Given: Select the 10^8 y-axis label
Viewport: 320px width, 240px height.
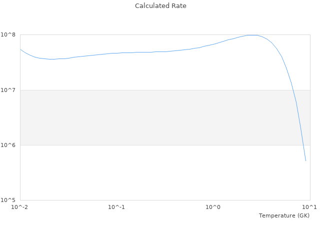Looking at the screenshot, I should [x=9, y=35].
